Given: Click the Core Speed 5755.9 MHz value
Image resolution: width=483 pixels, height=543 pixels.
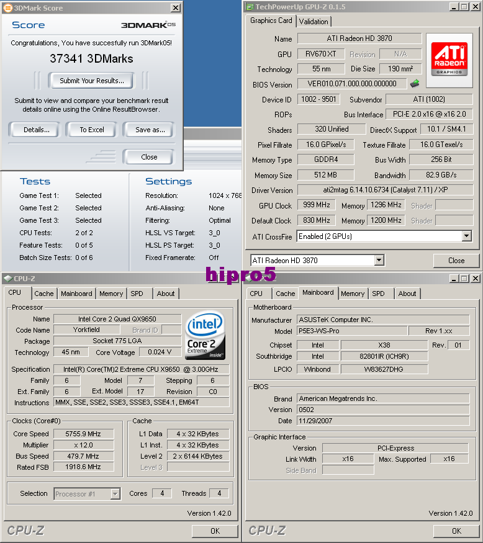Looking at the screenshot, I should pos(83,434).
